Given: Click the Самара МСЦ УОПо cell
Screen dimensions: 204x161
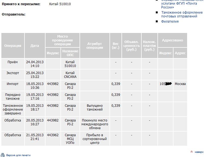Looking at the screenshot, I should (70, 139).
